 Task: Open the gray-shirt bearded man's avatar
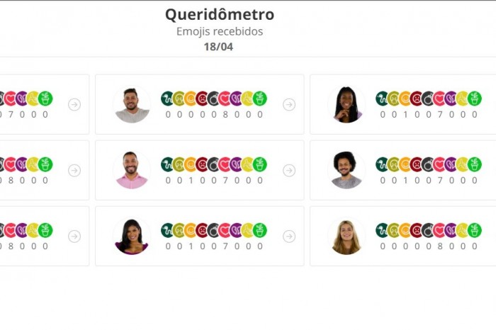coord(132,105)
